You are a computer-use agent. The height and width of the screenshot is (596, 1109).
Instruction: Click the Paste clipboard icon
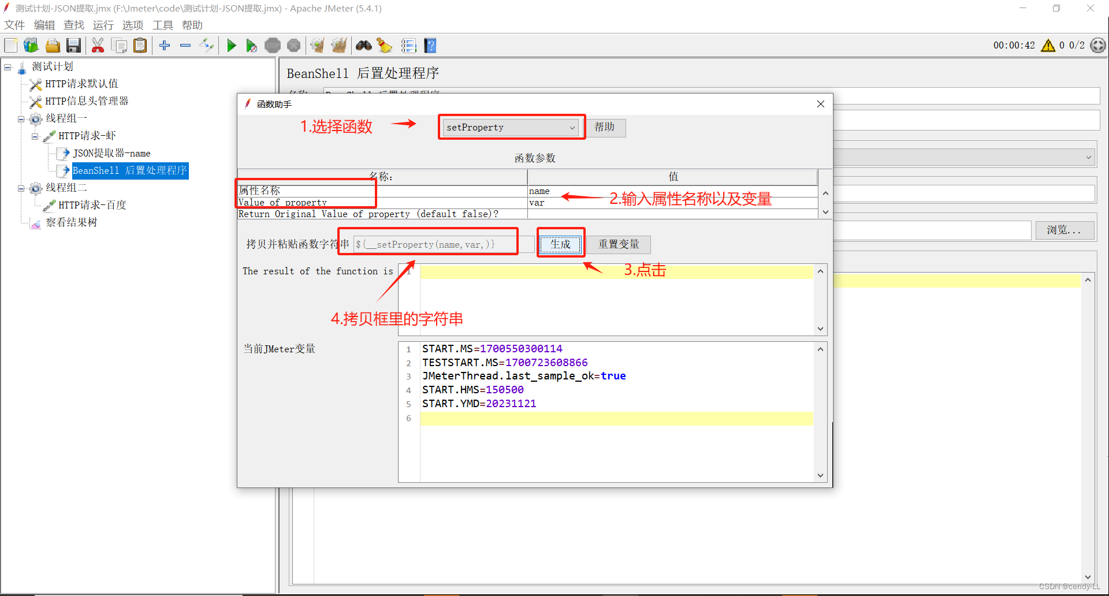pos(140,46)
